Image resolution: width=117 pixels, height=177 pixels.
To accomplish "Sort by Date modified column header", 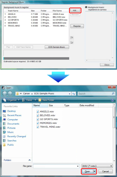I will (87, 105).
